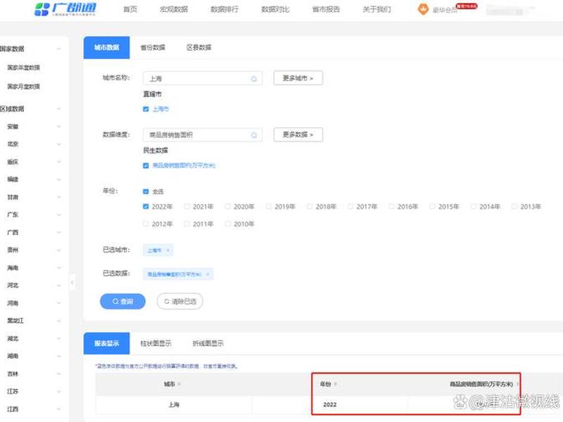
Task: Click the 广都通 logo icon
Action: [42, 9]
